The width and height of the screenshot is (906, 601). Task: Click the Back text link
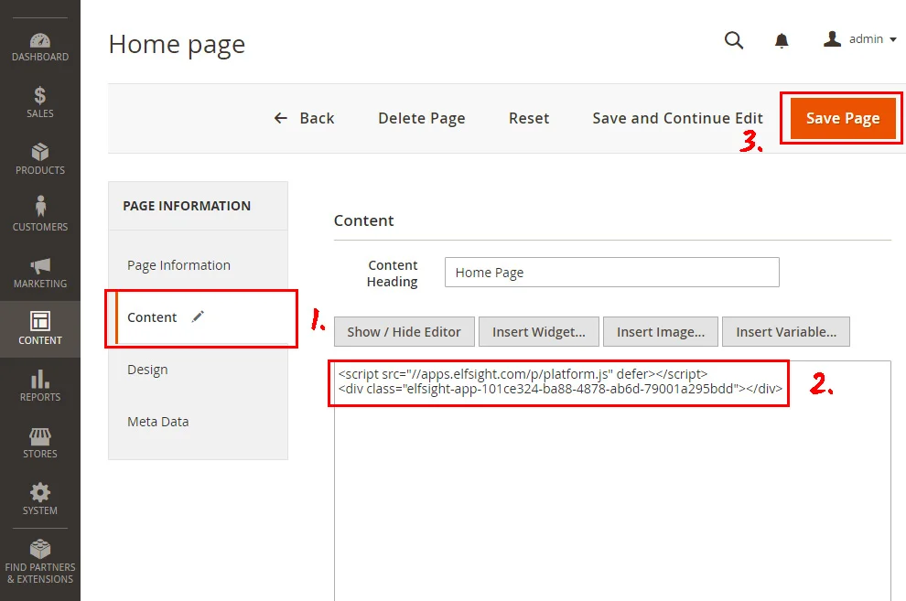tap(317, 118)
